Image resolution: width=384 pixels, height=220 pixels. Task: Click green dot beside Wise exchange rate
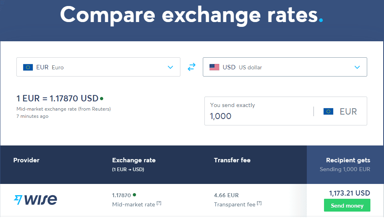pyautogui.click(x=134, y=195)
